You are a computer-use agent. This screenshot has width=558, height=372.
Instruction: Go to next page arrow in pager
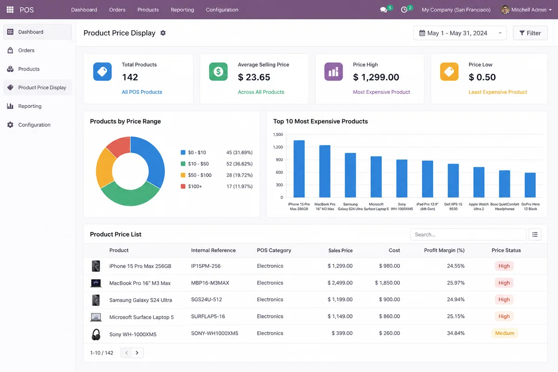tap(137, 353)
